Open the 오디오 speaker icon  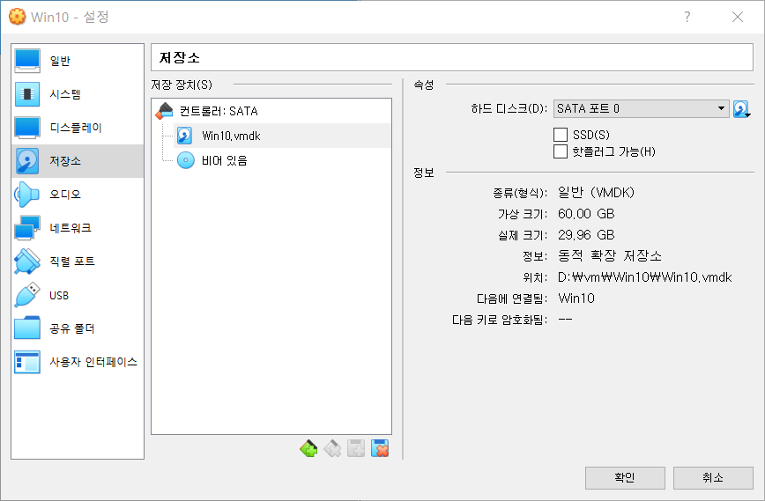(27, 195)
